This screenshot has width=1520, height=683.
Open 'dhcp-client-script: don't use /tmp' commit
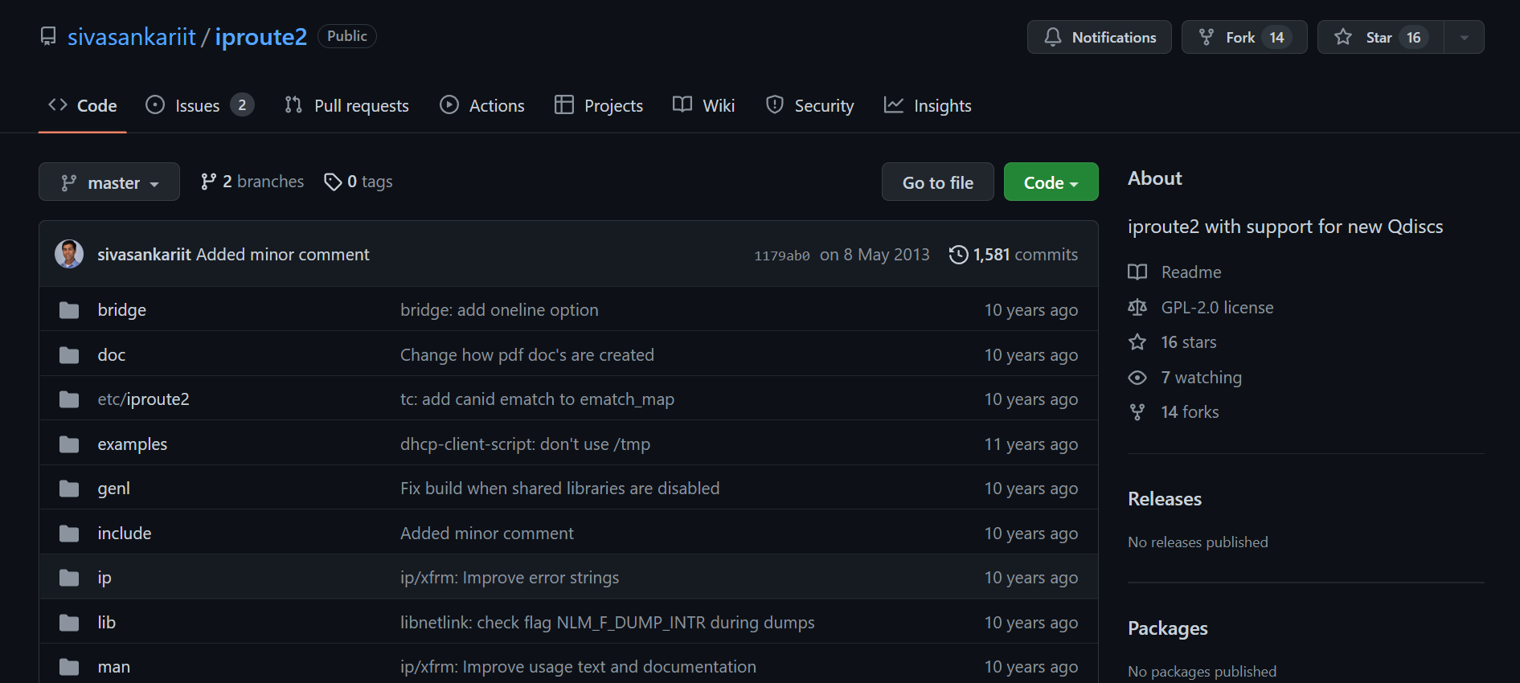tap(525, 444)
